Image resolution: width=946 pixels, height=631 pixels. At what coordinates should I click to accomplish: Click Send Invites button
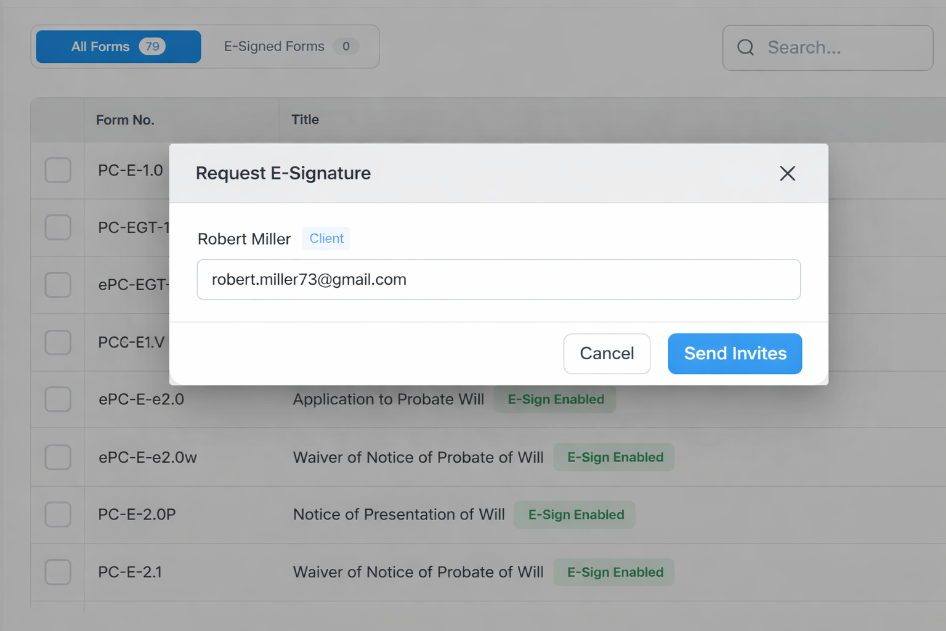click(x=735, y=354)
